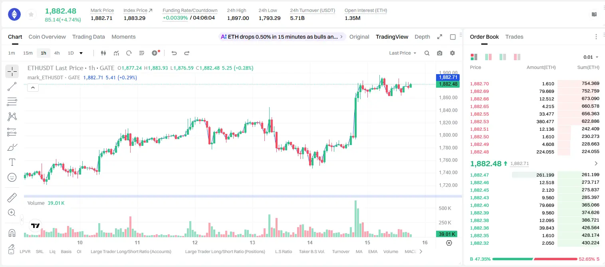Click the fullscreen expand chart icon
The image size is (605, 267).
[440, 37]
